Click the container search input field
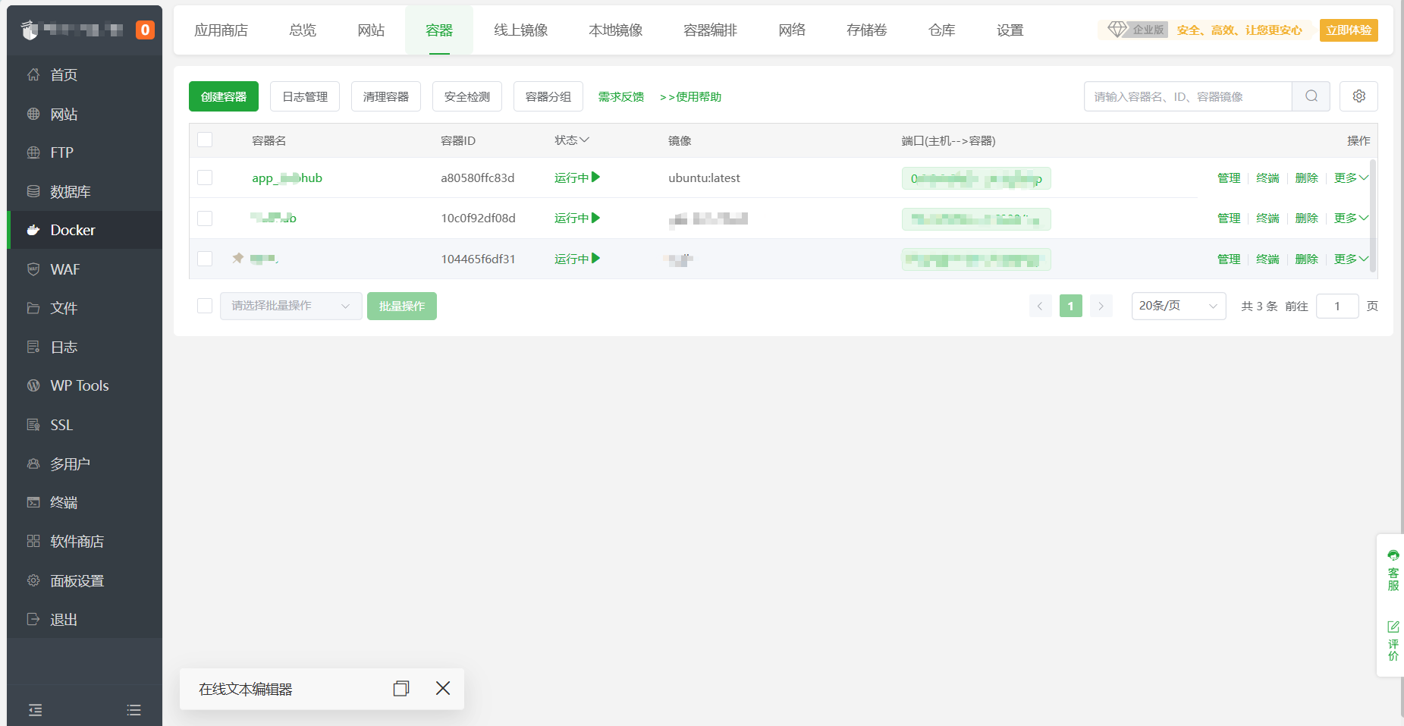The height and width of the screenshot is (726, 1404). tap(1187, 96)
